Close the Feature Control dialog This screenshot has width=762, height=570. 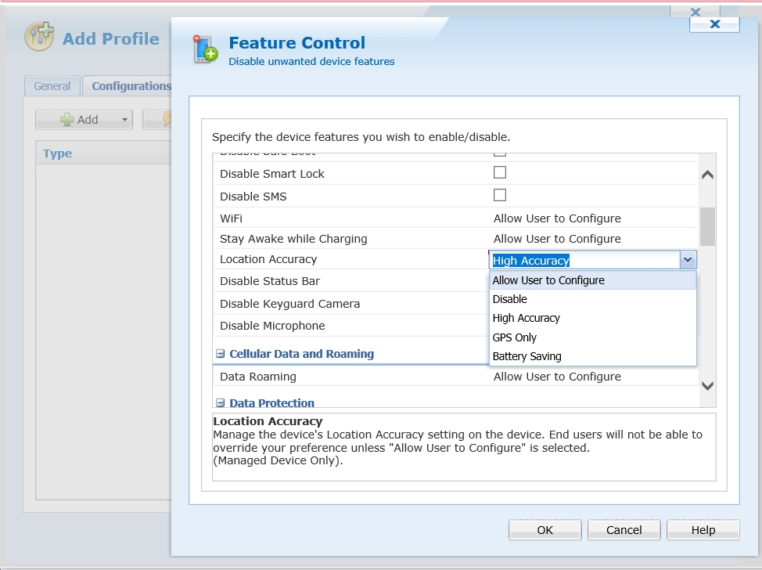point(713,24)
